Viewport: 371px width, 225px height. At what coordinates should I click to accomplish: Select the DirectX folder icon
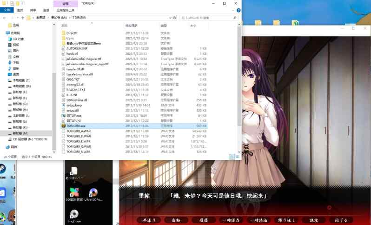(63, 33)
